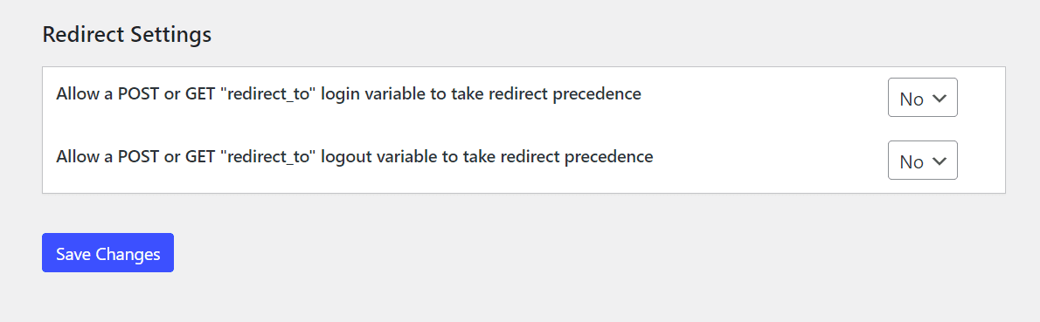Click the word "Settings" in the heading
Viewport: 1040px width, 322px height.
pos(170,35)
